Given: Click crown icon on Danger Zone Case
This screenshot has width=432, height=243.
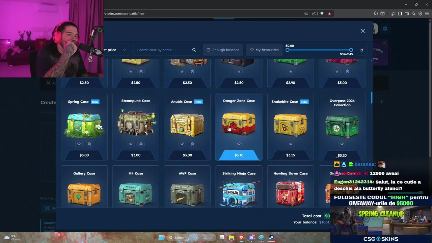Looking at the screenshot, I should click(x=239, y=144).
